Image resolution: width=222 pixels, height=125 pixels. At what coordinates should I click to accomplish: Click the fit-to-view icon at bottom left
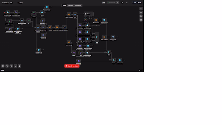point(3,66)
